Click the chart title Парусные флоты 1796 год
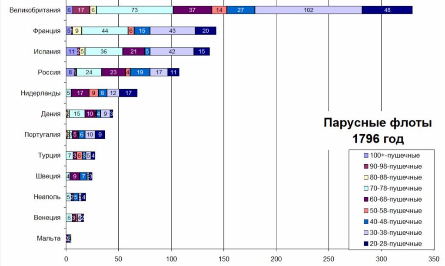Screen dimensions: 445x266 coord(378,131)
